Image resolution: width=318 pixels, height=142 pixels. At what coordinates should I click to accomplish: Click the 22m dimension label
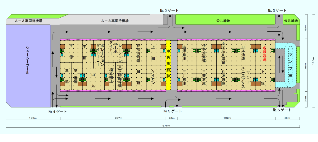tap(172, 118)
